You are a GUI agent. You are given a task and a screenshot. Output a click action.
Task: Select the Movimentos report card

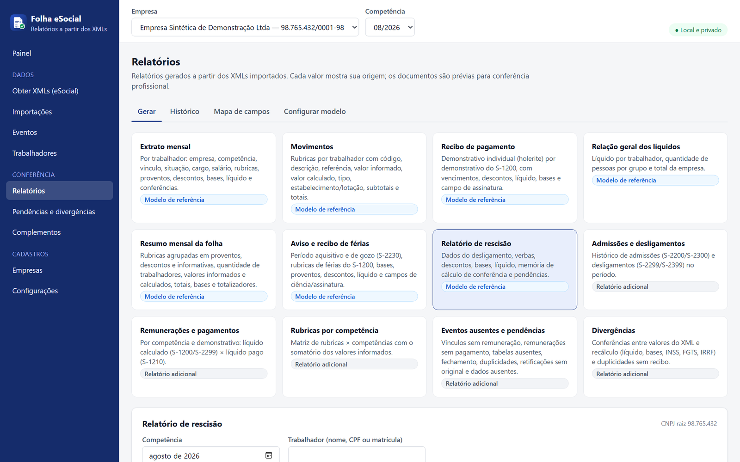(x=354, y=178)
